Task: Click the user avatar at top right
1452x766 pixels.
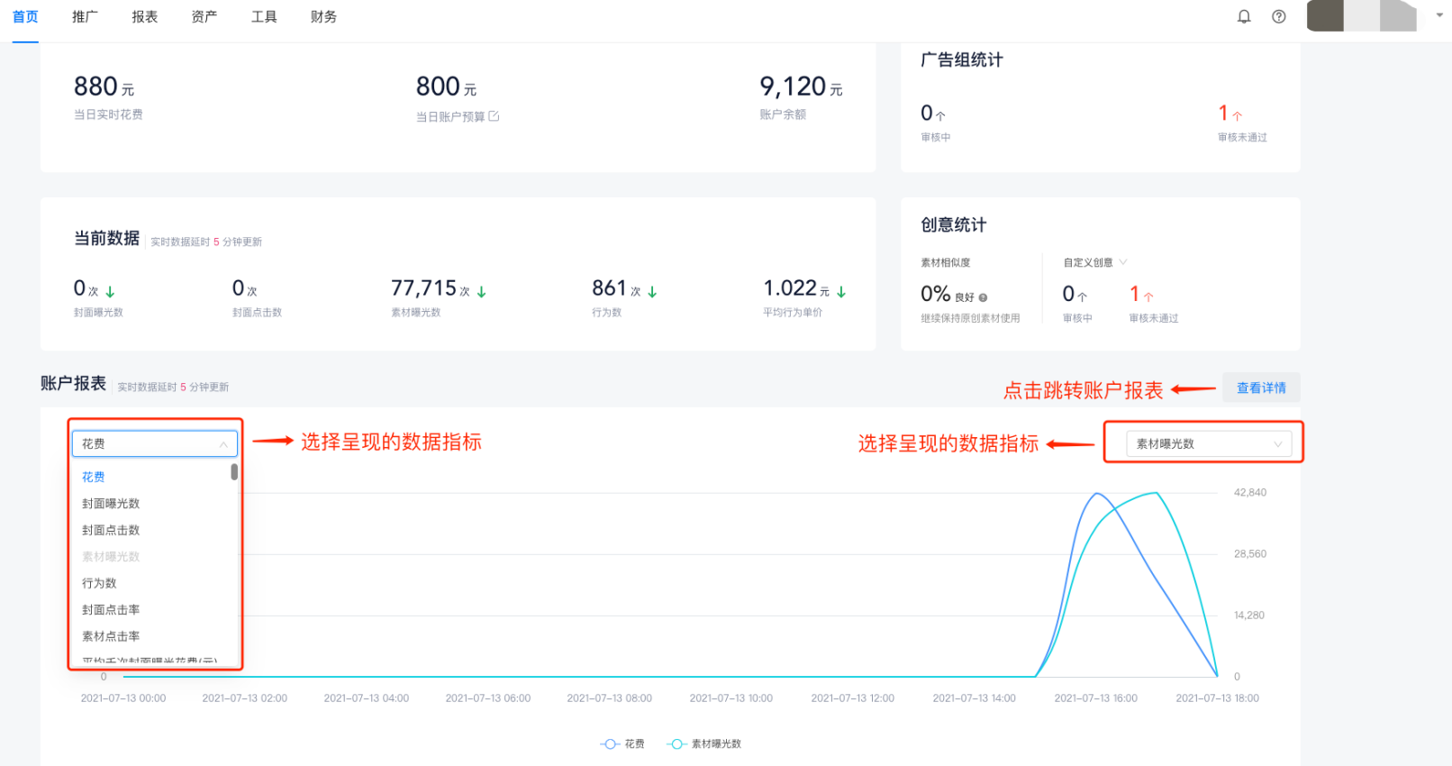Action: pyautogui.click(x=1362, y=15)
